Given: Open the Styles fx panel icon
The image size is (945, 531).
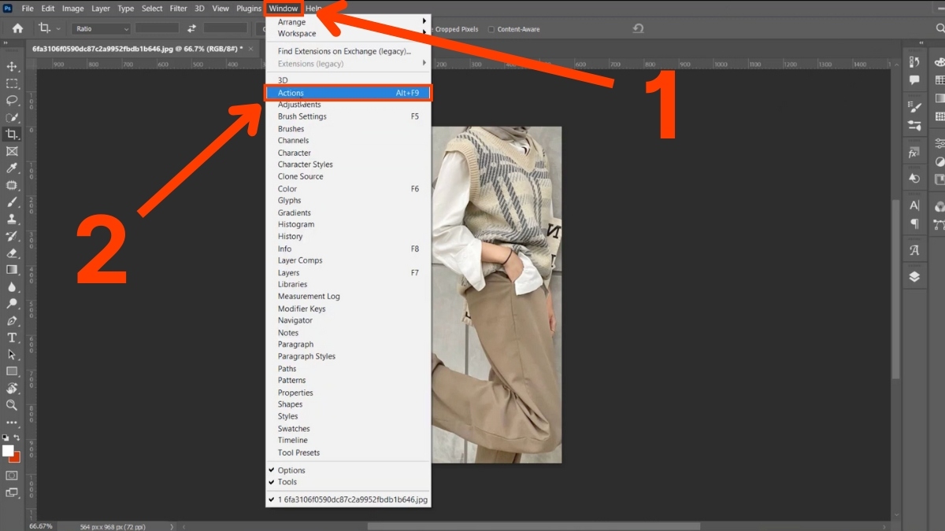Looking at the screenshot, I should pyautogui.click(x=914, y=153).
